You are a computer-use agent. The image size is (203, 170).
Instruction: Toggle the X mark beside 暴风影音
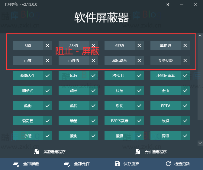(x=139, y=60)
